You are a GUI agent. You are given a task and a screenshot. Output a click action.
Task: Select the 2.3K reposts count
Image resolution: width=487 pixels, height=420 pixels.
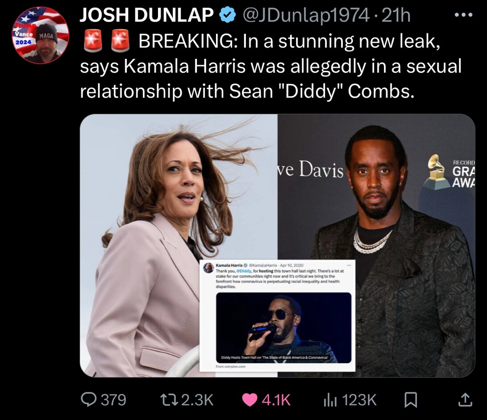(197, 400)
